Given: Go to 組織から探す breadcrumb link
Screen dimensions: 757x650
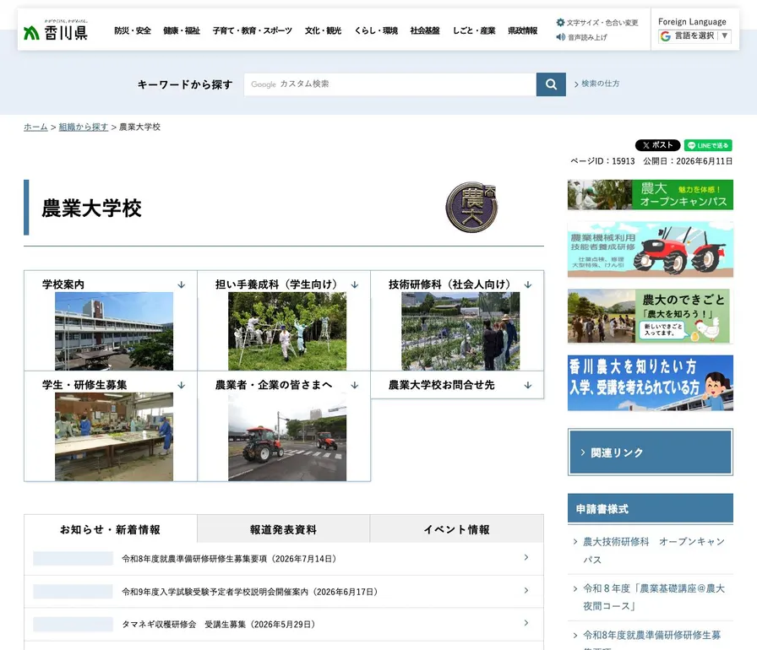Looking at the screenshot, I should click(x=84, y=127).
